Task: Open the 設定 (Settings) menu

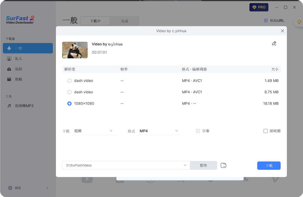Action: (14, 188)
